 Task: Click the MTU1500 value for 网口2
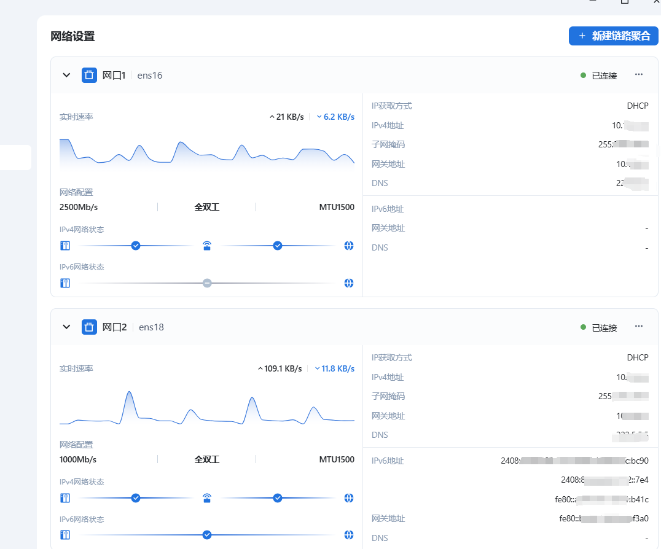pyautogui.click(x=337, y=460)
